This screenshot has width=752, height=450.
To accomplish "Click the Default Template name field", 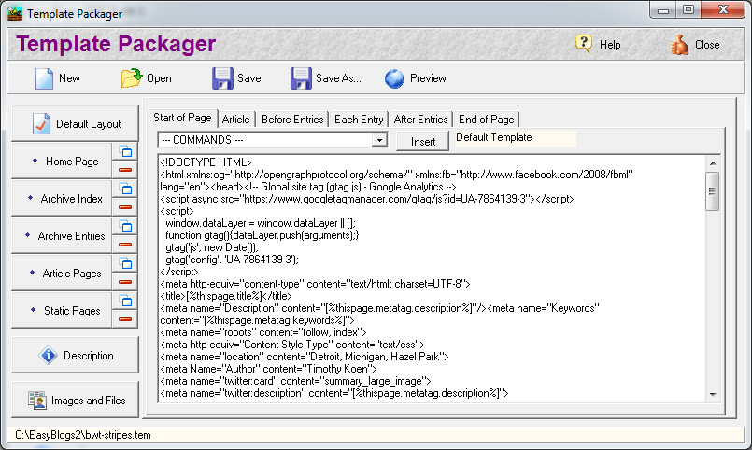I will point(516,138).
